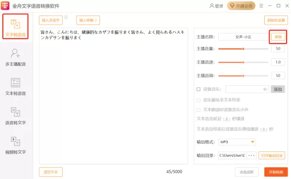Toggle the 文本朗读时背景音乐小声 checkbox
The image size is (291, 179).
tap(198, 110)
